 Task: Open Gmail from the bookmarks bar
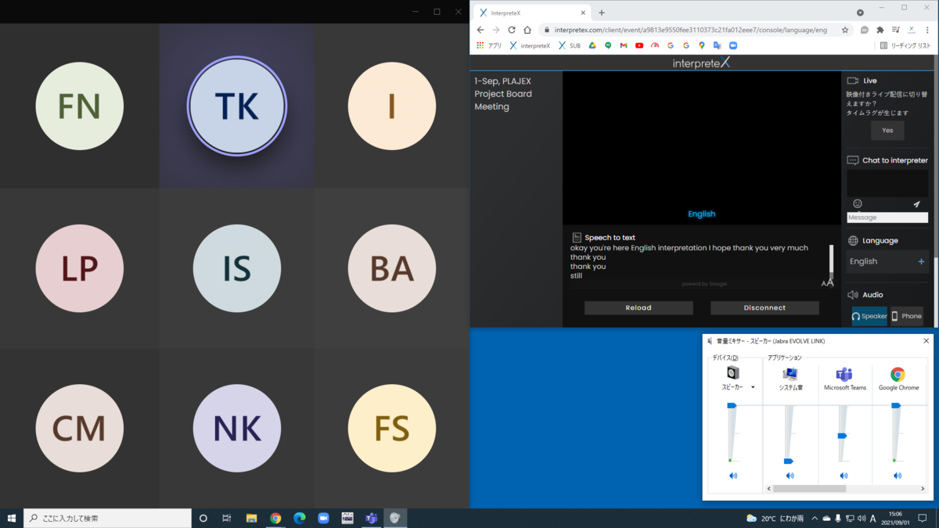click(x=623, y=45)
